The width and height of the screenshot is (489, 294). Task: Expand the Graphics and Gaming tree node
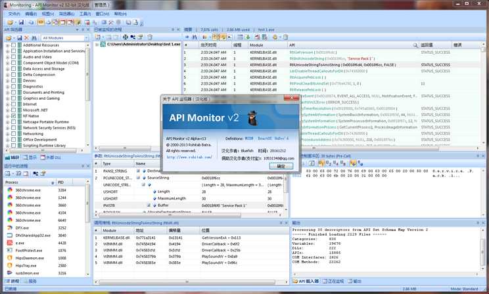click(7, 98)
